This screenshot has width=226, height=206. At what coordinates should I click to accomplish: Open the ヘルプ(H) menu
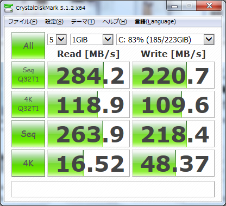pos(115,22)
